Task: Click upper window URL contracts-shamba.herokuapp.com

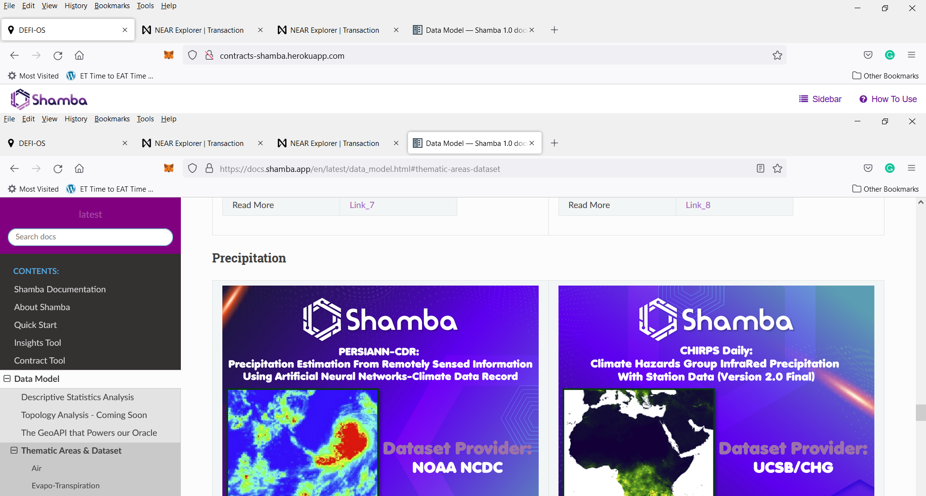Action: click(282, 56)
